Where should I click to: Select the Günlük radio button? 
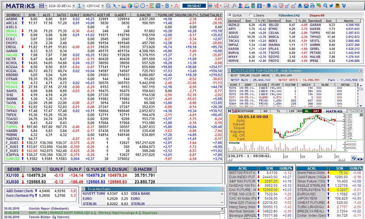coord(230,15)
